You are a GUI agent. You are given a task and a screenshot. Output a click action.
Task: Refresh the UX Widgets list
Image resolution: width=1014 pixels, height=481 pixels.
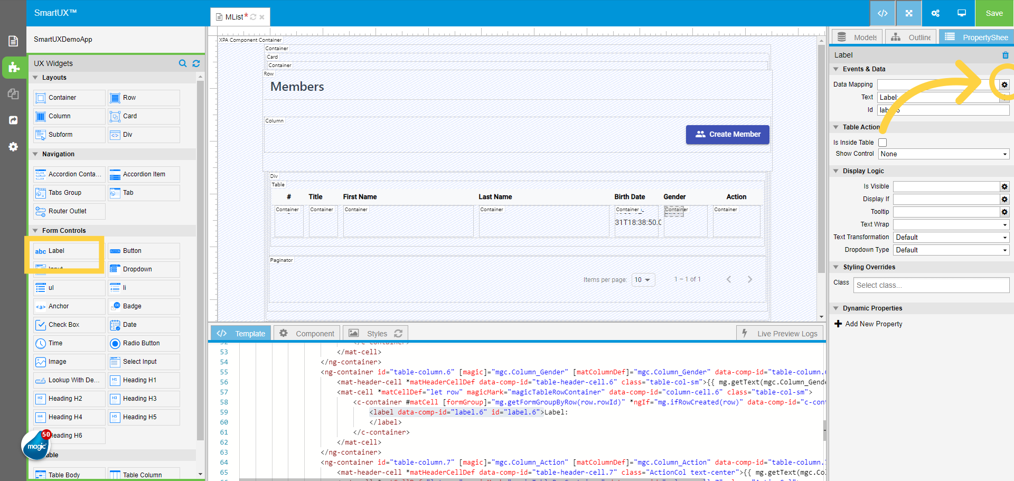coord(196,63)
